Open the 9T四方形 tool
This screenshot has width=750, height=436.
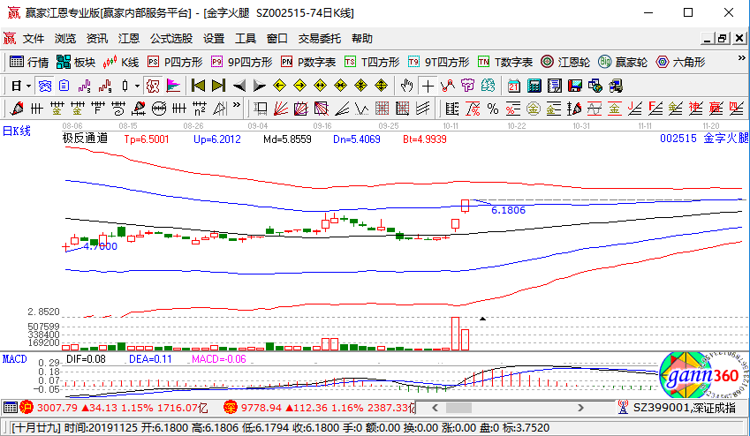[x=439, y=62]
